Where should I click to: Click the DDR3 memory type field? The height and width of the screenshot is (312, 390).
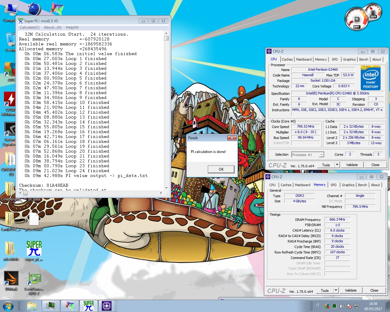(300, 196)
